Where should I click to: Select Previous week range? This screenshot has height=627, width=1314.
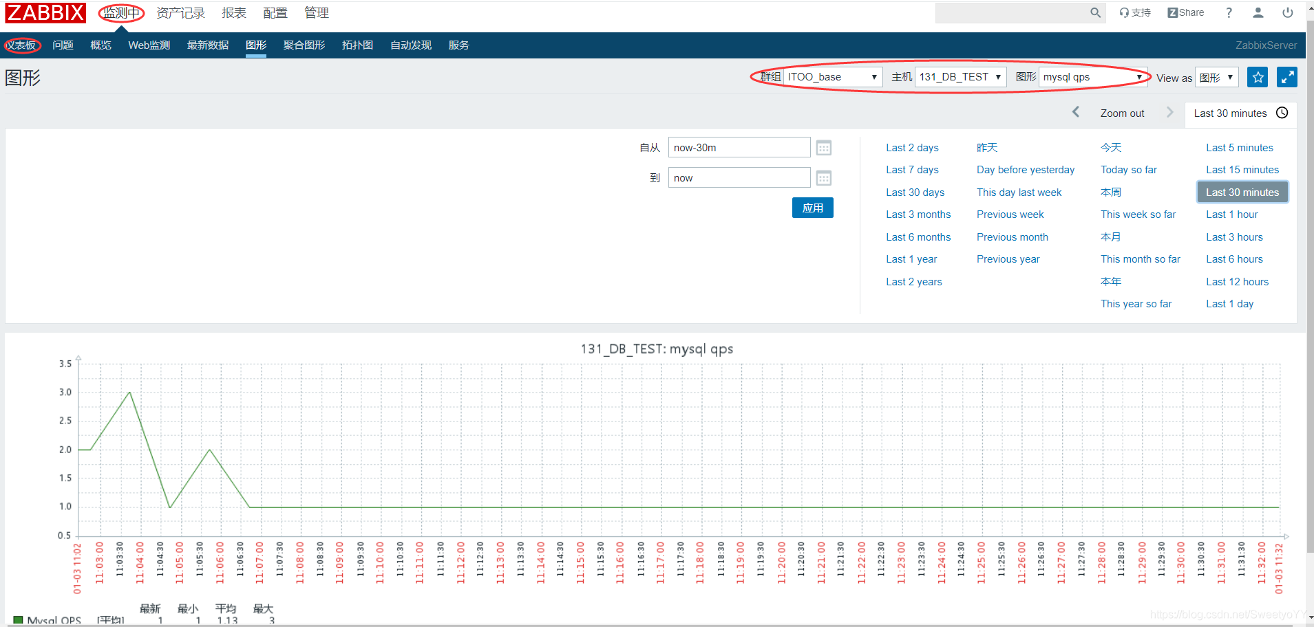(x=1010, y=214)
